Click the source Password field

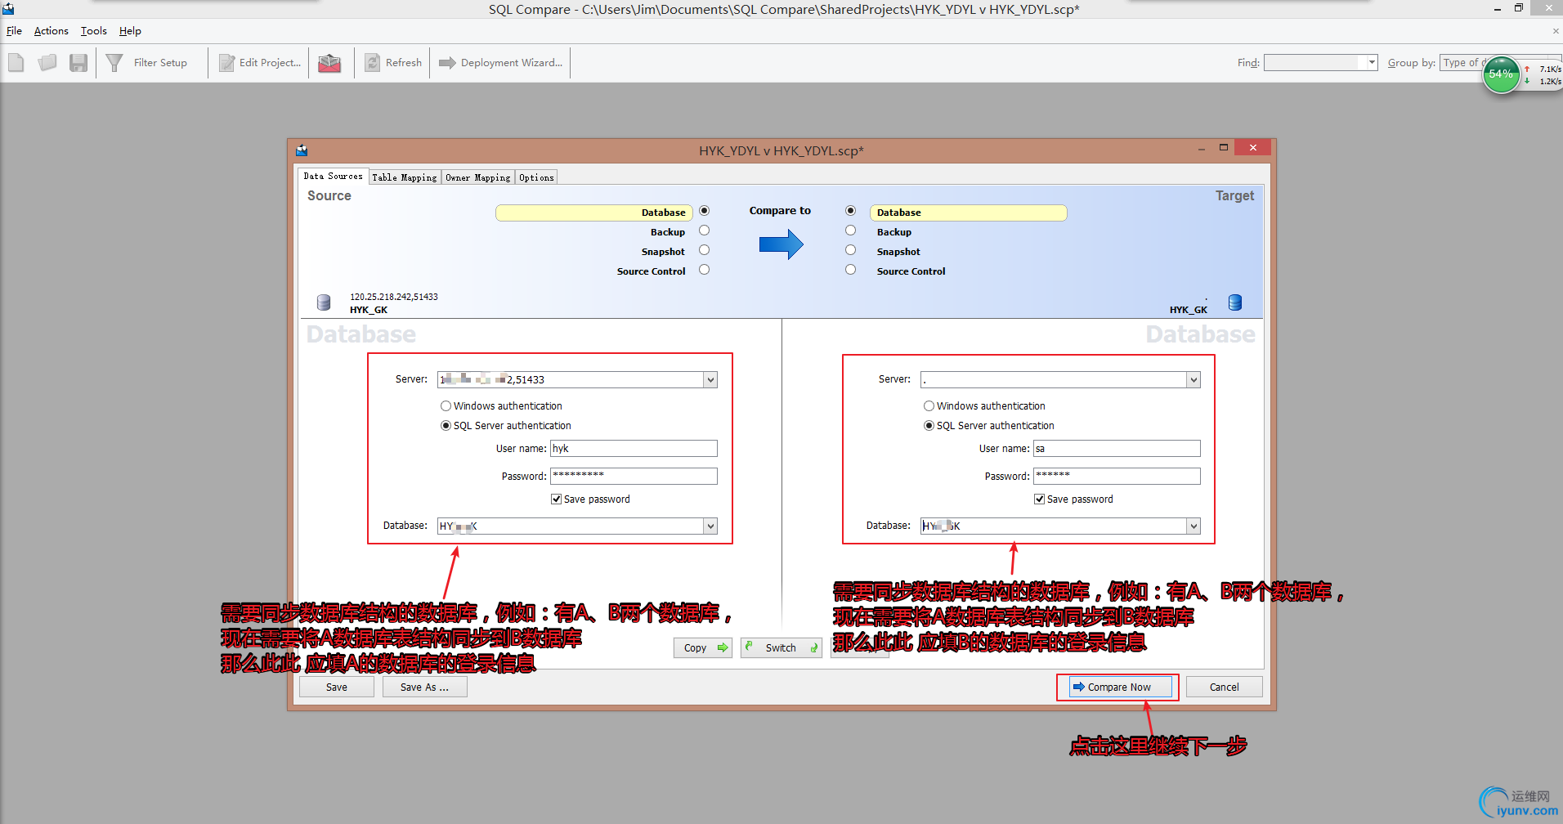click(634, 477)
